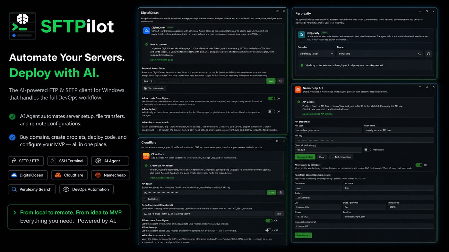Click the SFTPilot brain logo icon

pos(22,26)
